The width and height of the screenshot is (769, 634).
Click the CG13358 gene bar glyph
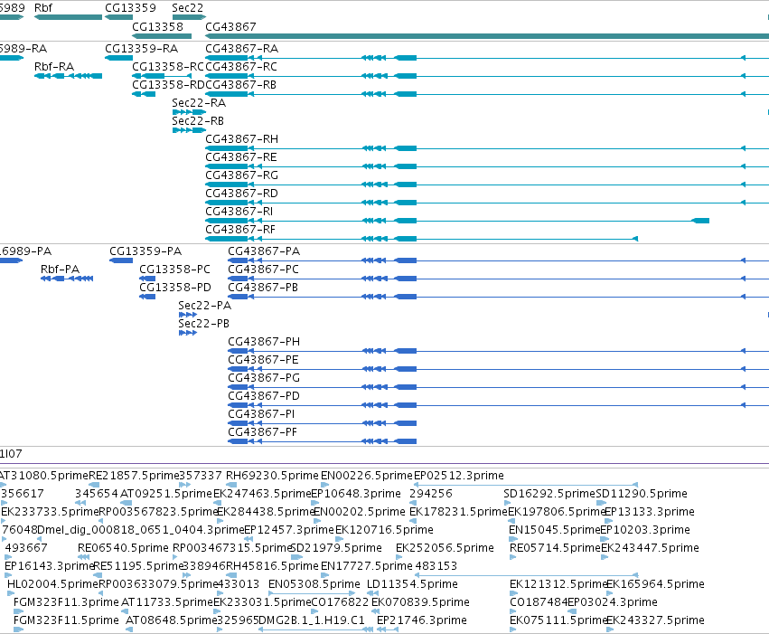tap(162, 36)
